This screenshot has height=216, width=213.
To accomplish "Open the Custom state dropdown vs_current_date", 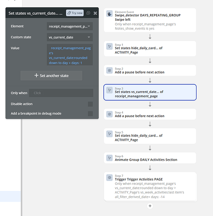I will [70, 37].
